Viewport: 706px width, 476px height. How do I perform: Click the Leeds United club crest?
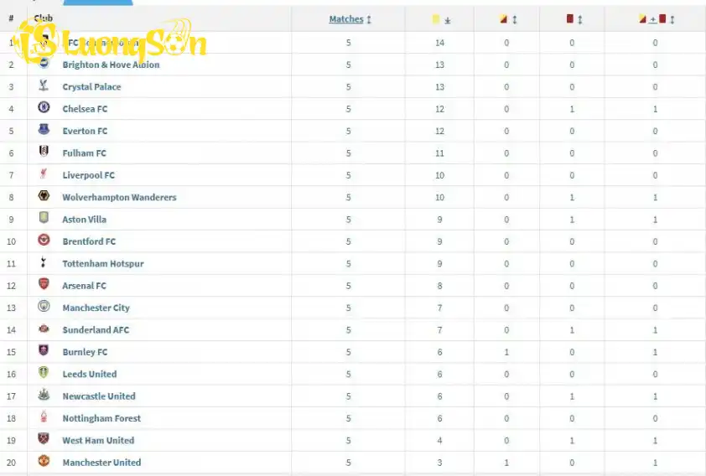tap(44, 373)
